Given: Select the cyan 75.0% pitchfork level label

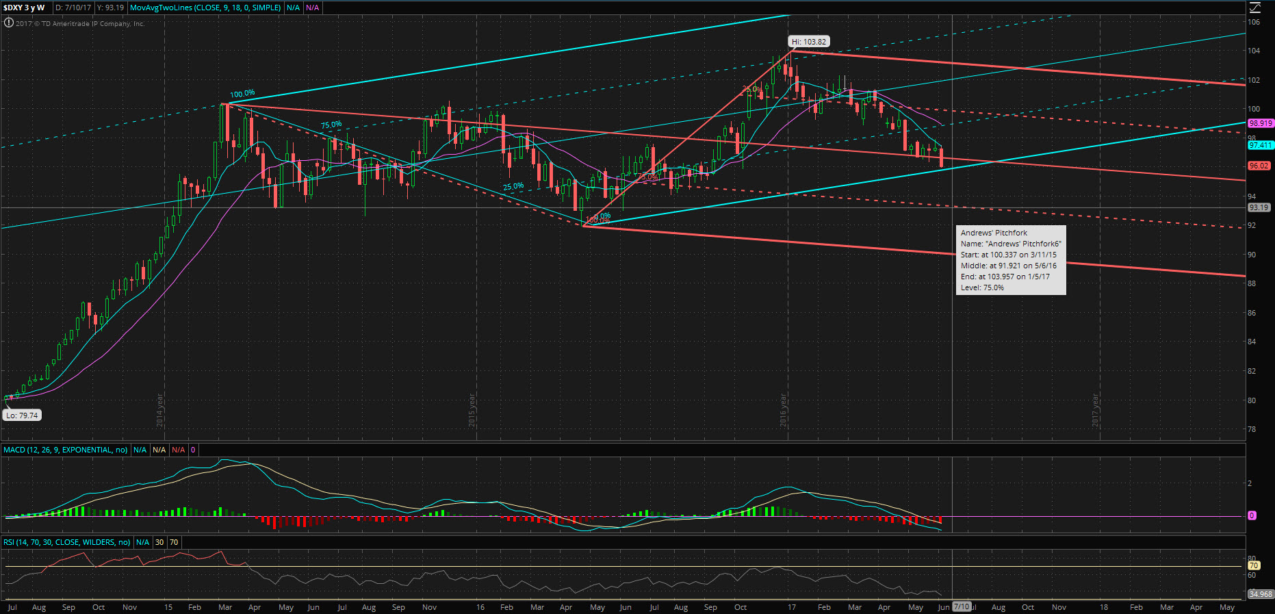Looking at the screenshot, I should click(x=331, y=125).
